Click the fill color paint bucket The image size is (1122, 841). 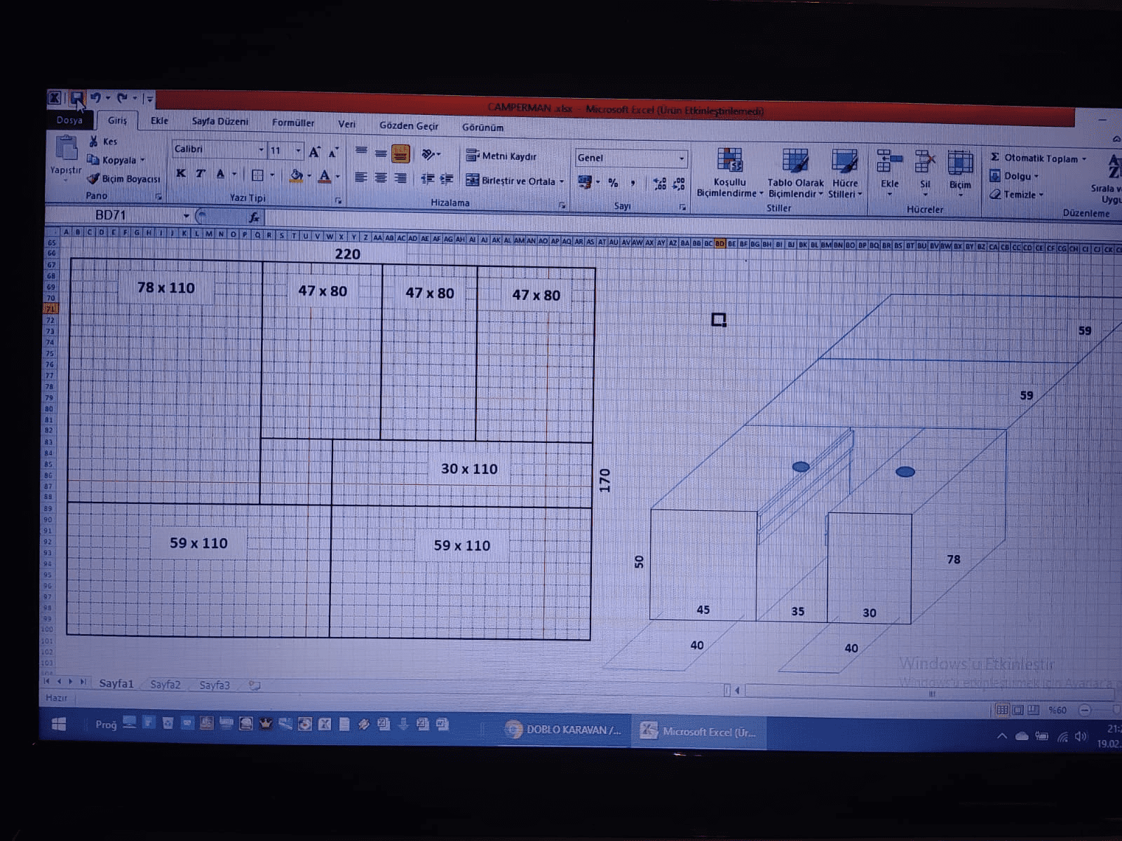297,175
